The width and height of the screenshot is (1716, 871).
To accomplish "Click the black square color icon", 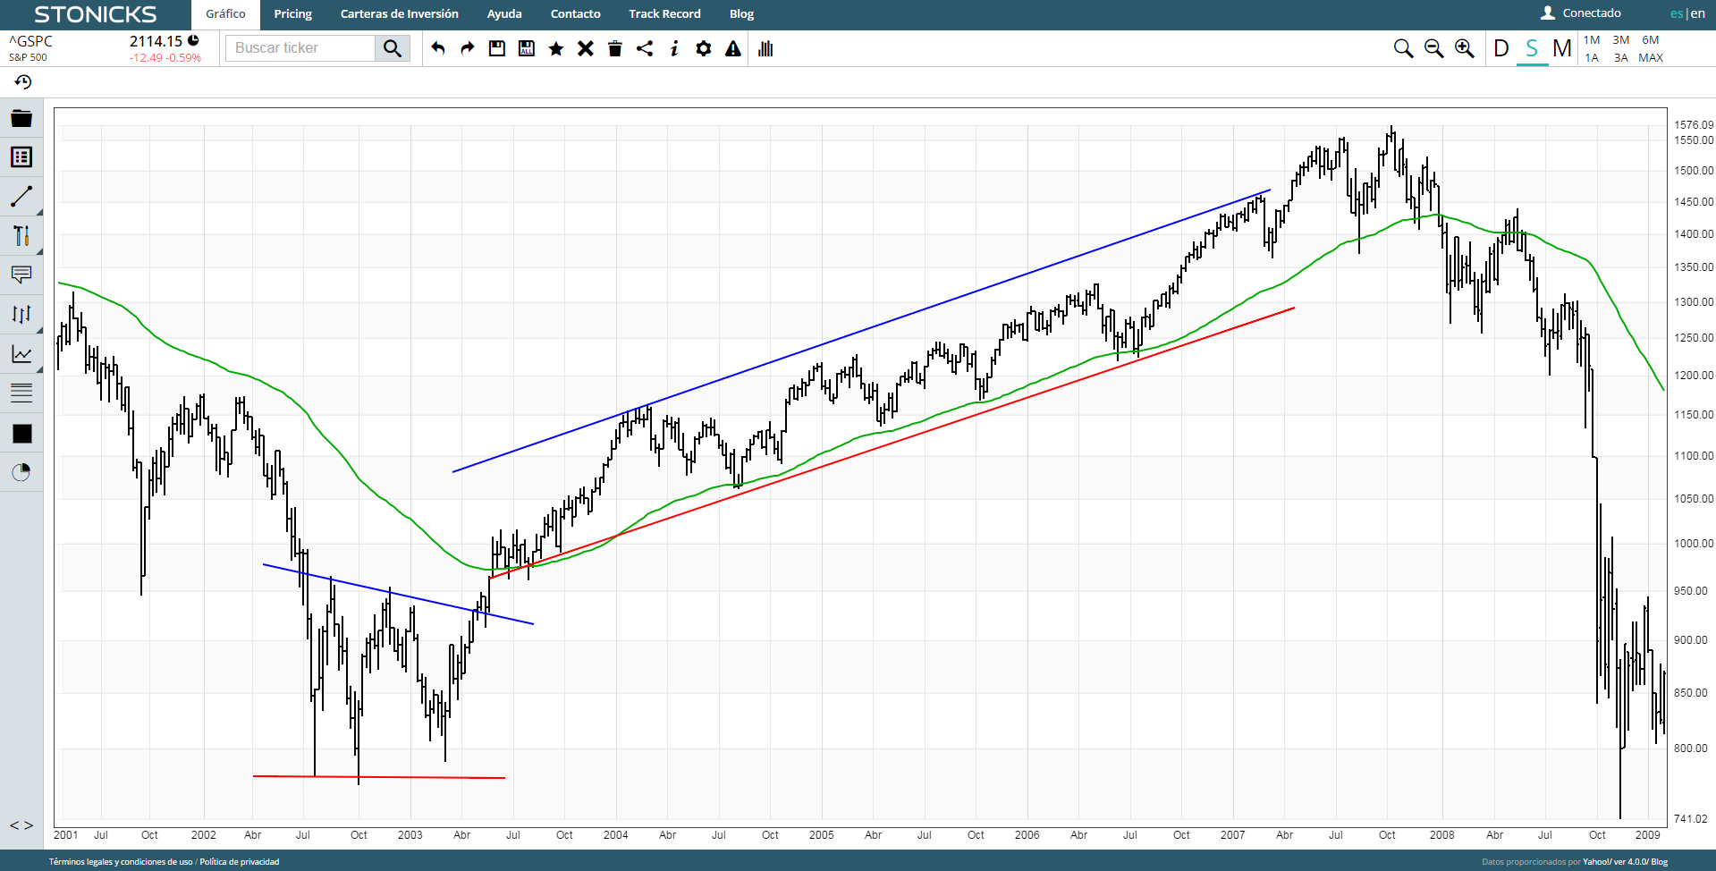I will click(x=22, y=434).
